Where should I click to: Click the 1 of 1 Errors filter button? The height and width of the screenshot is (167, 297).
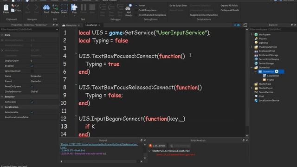(157, 146)
